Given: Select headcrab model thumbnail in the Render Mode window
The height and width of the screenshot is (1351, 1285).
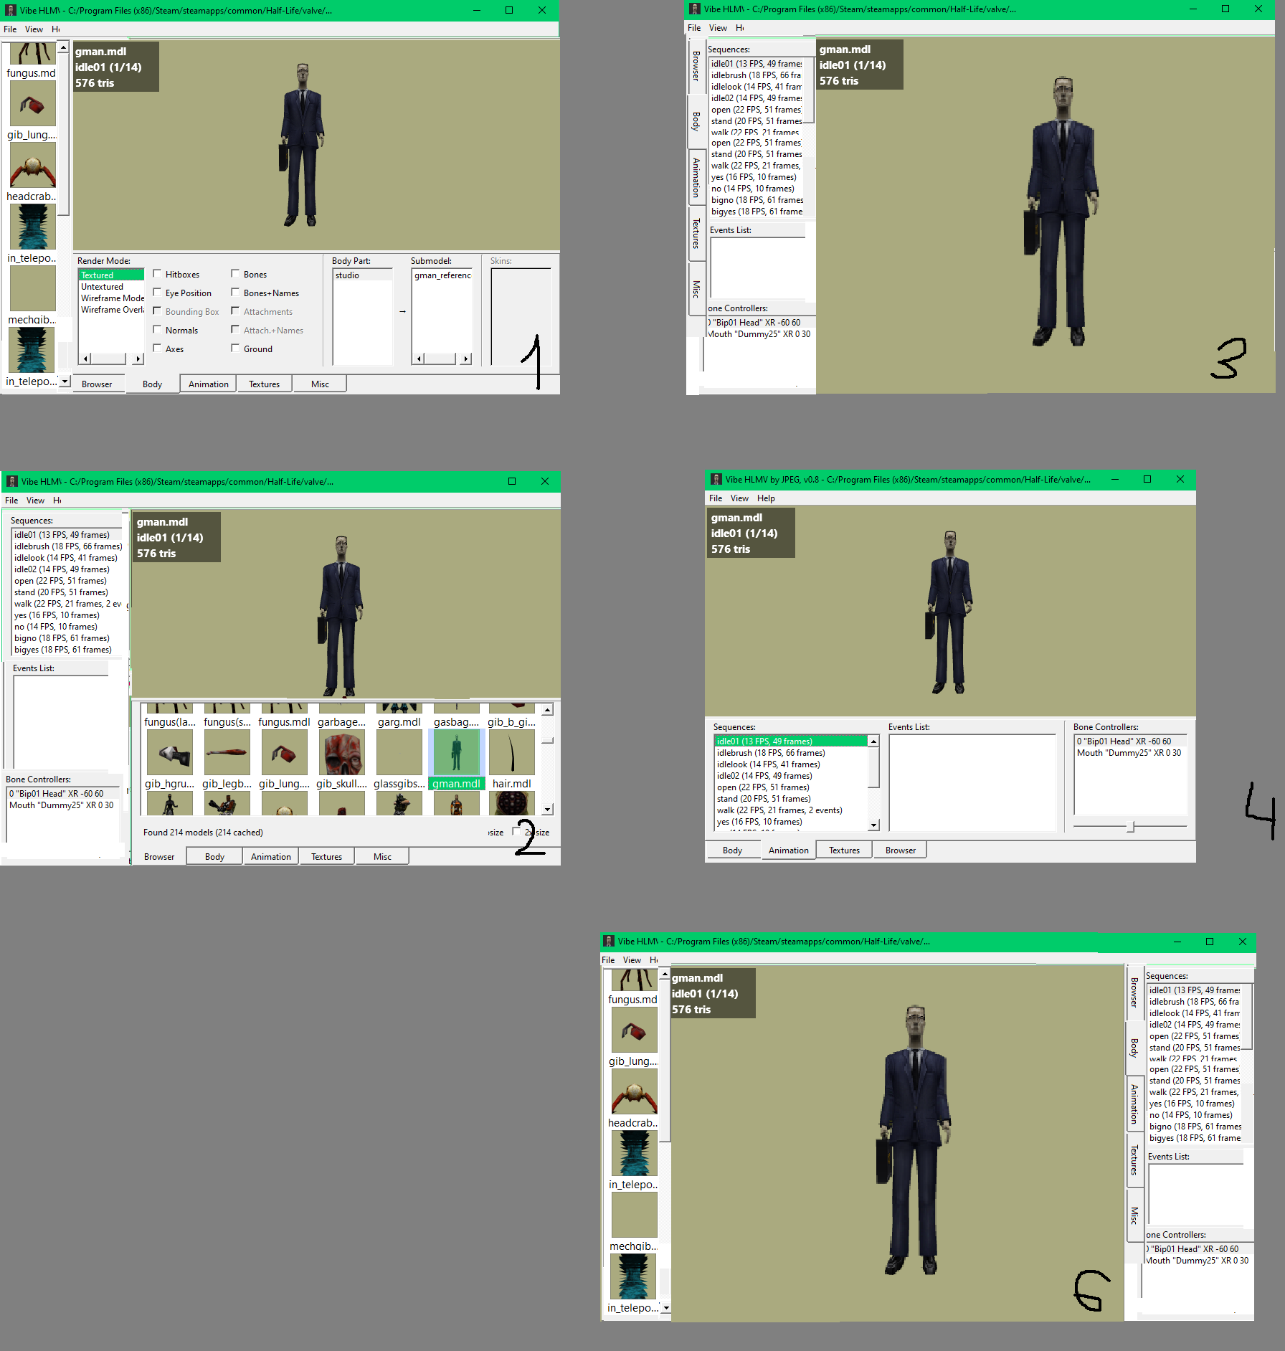Looking at the screenshot, I should click(33, 166).
